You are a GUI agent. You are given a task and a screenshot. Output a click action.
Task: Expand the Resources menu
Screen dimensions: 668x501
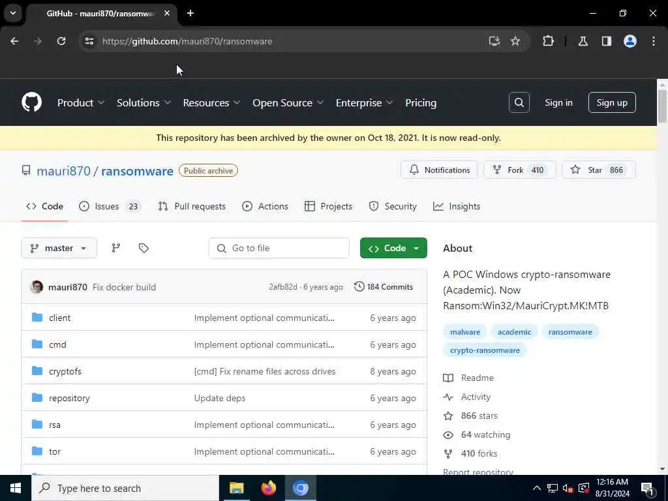pyautogui.click(x=212, y=102)
